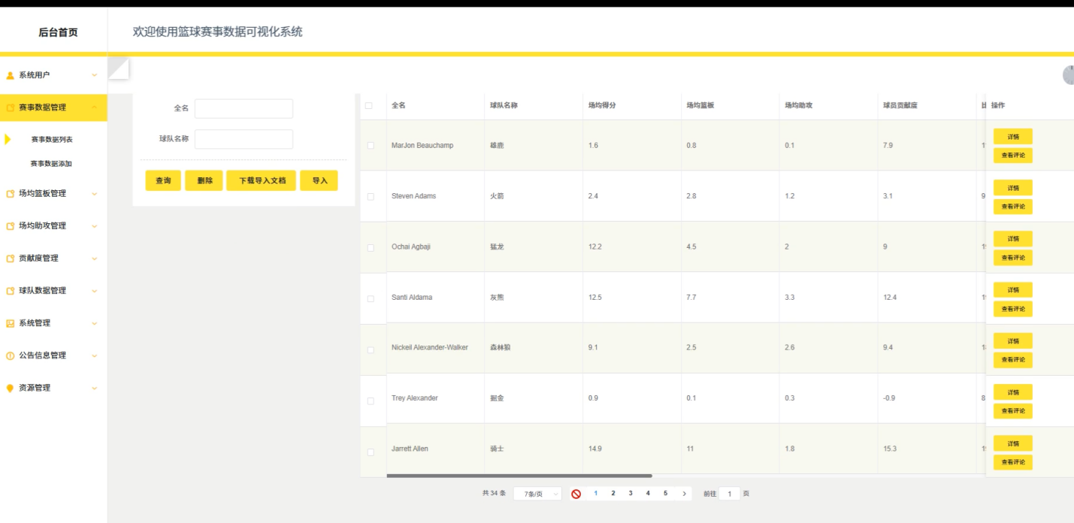The image size is (1074, 523).
Task: Expand the 公告信息管理 chevron
Action: tap(95, 355)
